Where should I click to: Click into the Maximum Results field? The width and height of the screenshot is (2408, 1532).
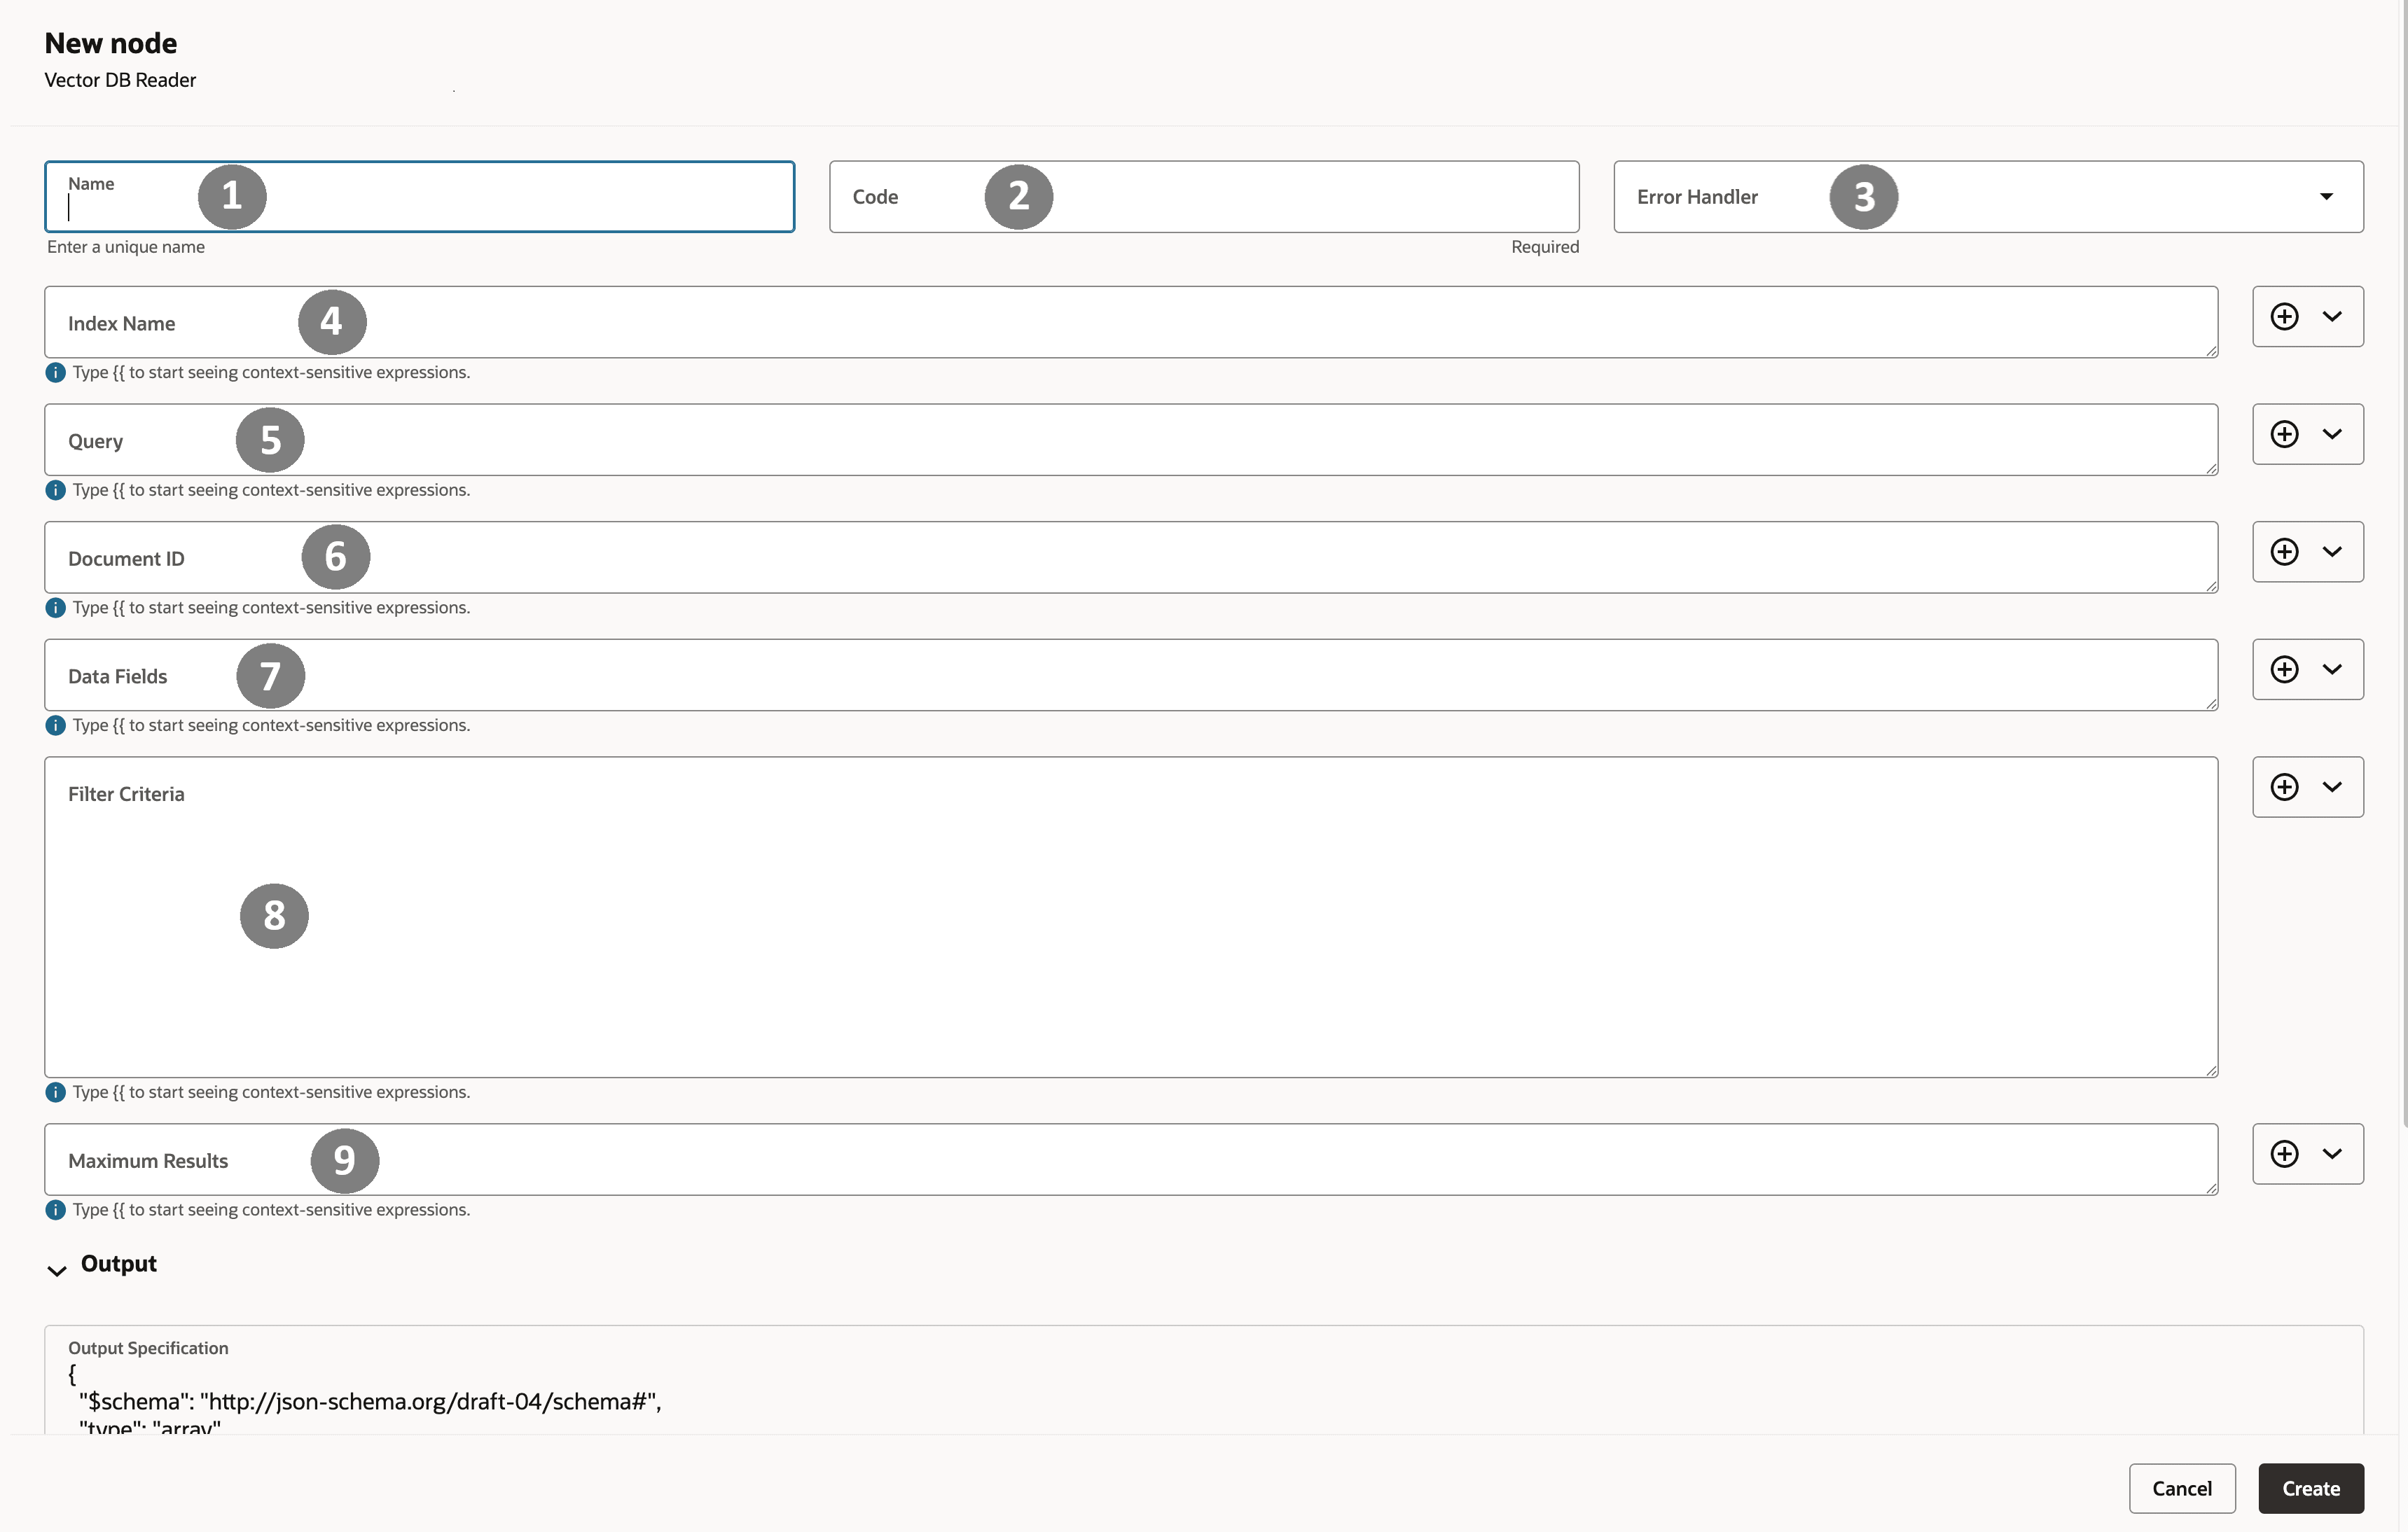tap(1200, 1160)
